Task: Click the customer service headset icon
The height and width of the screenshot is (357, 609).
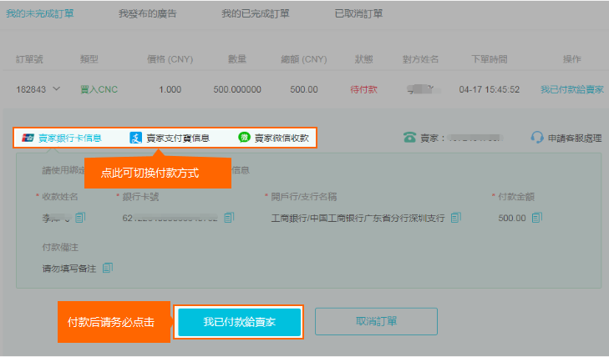Action: coord(537,138)
